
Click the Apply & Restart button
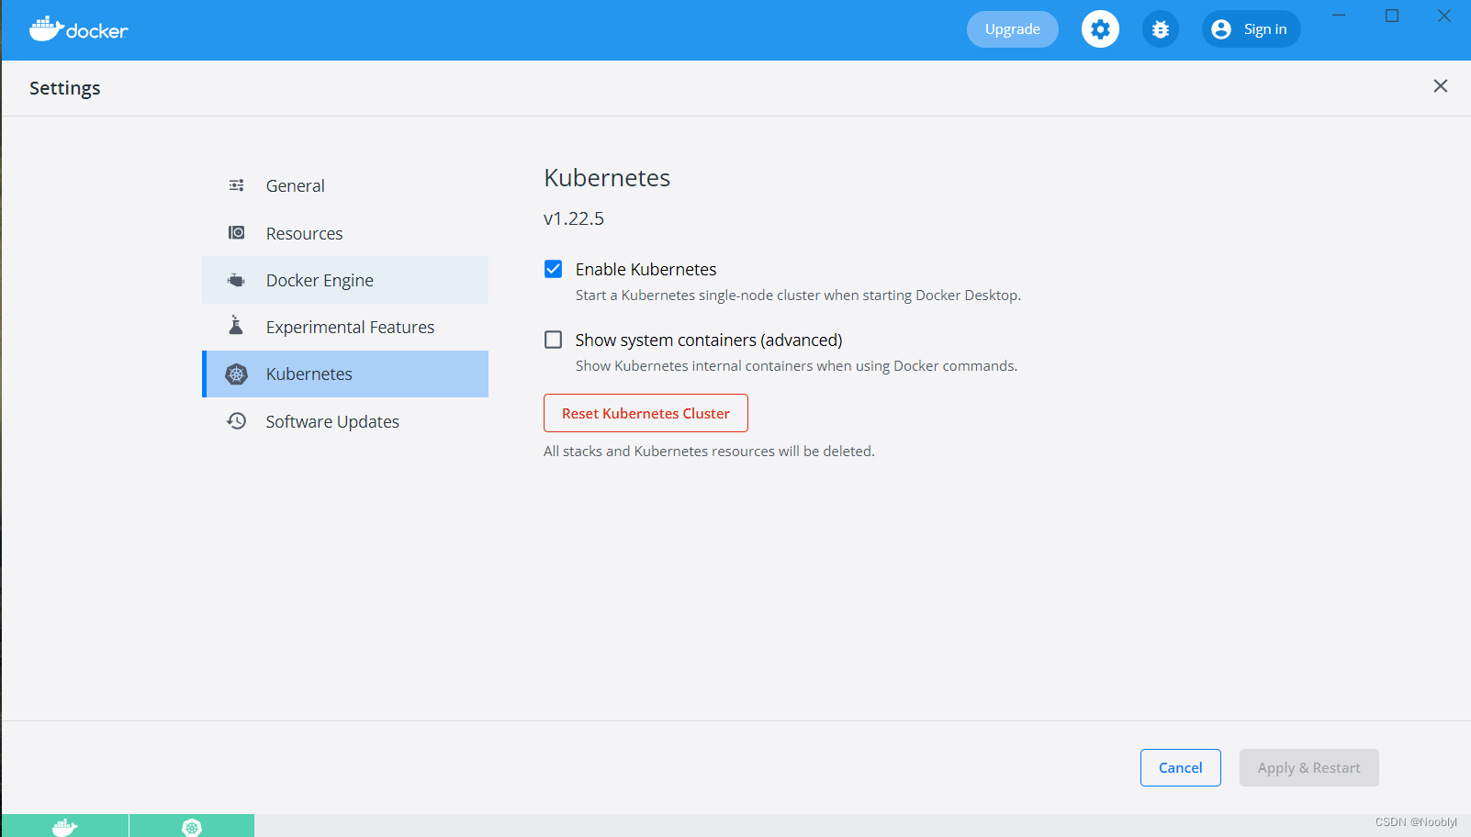point(1309,767)
